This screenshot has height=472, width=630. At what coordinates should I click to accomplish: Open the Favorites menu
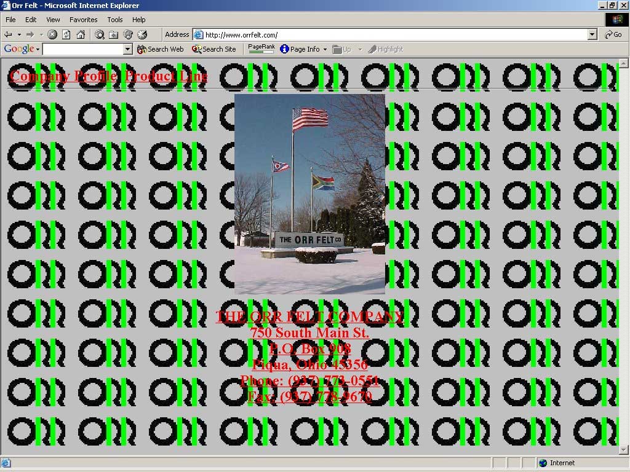[83, 20]
